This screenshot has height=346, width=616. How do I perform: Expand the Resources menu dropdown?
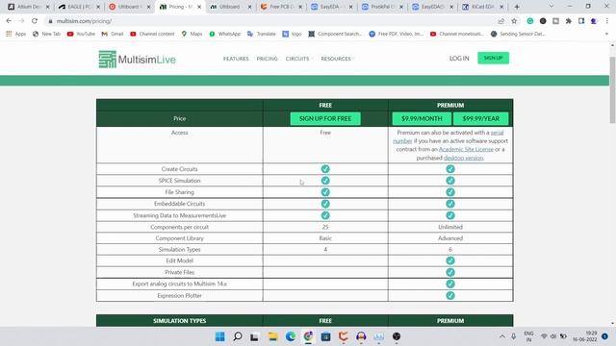coord(338,59)
